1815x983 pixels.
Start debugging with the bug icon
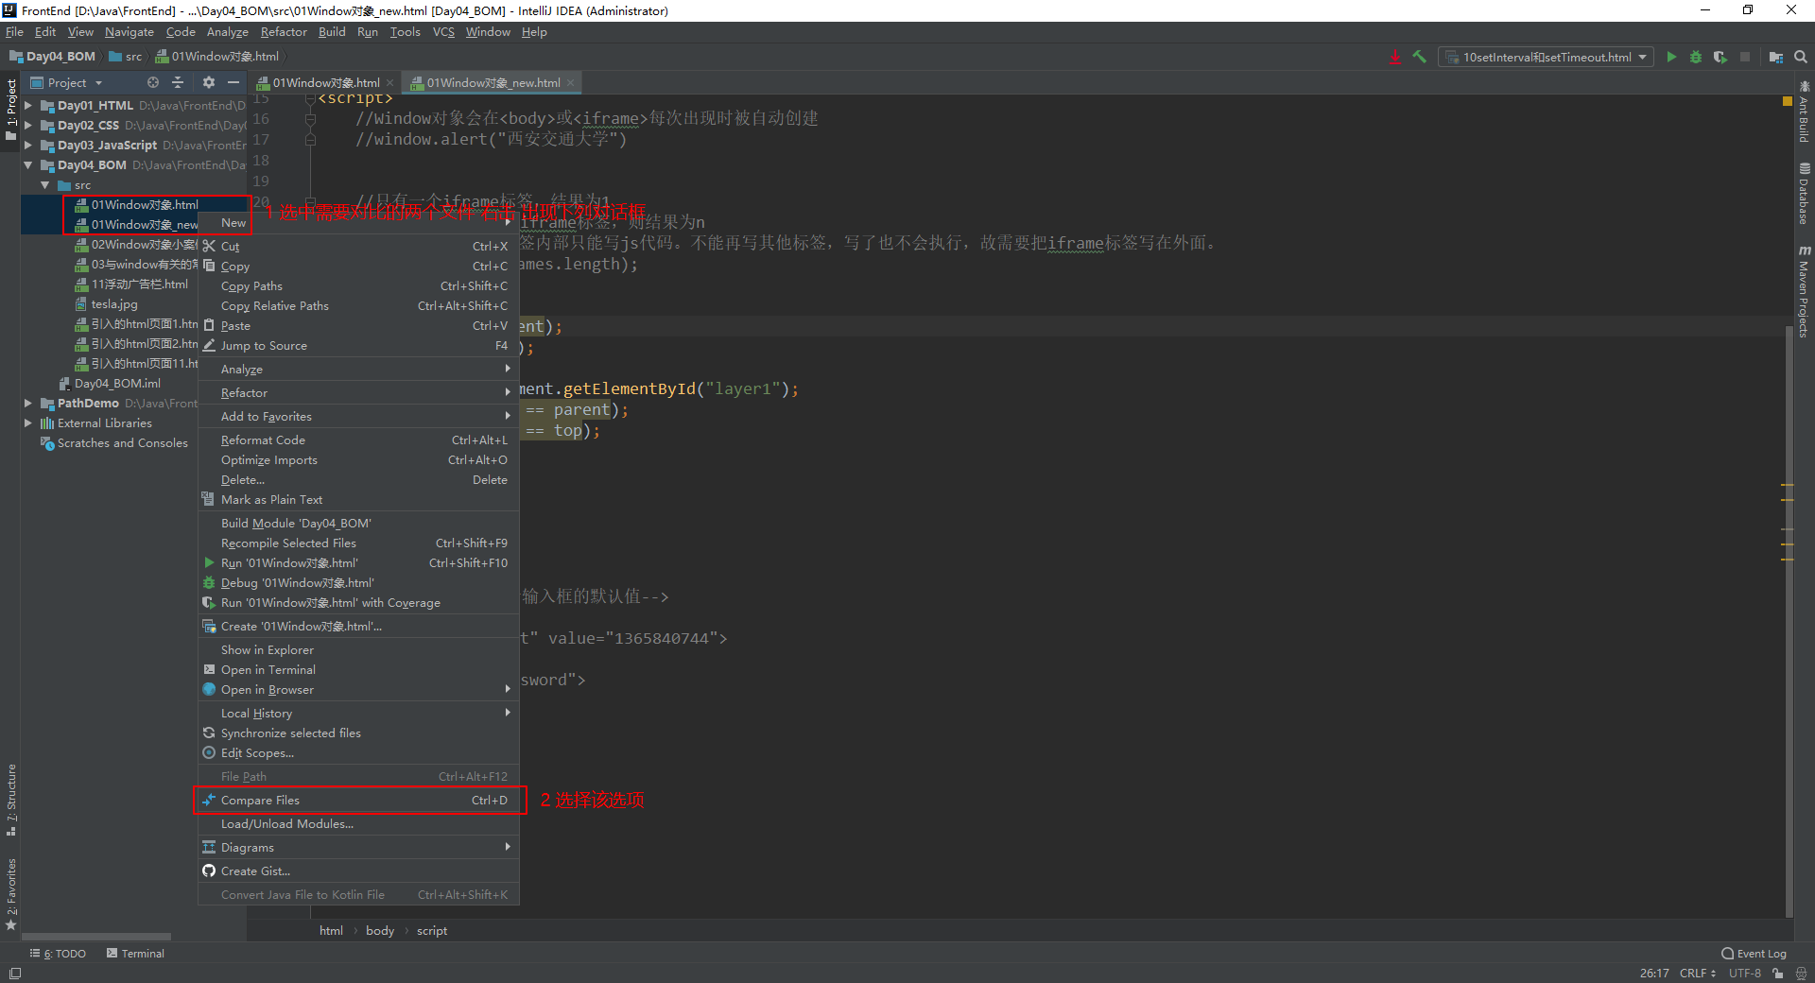[x=1696, y=57]
